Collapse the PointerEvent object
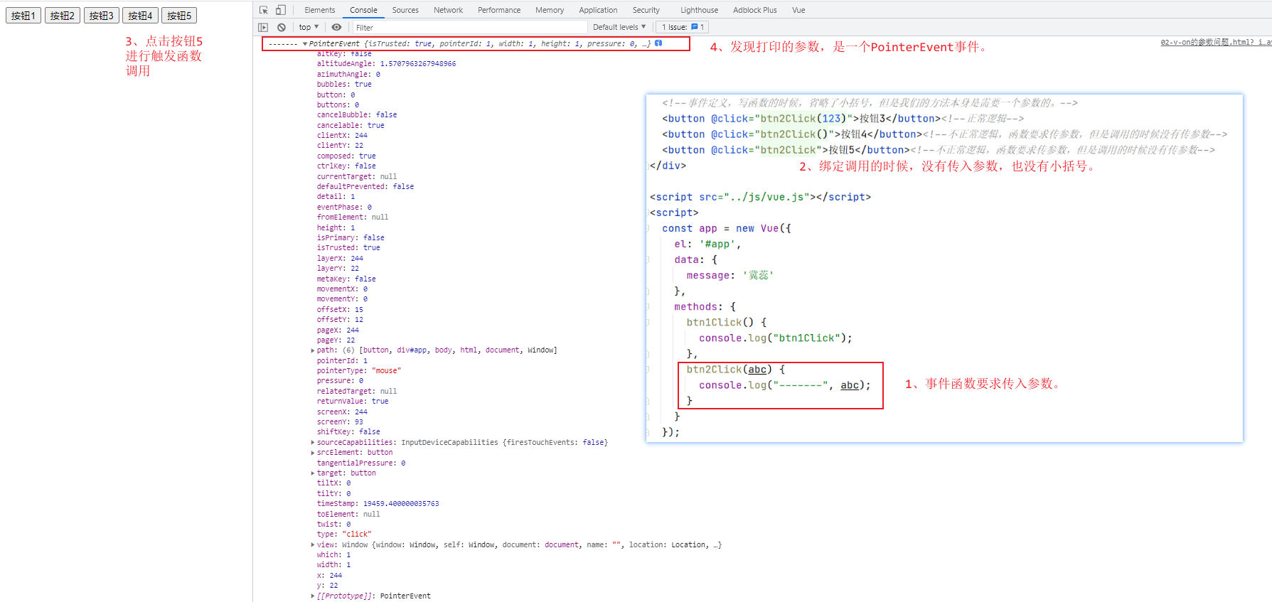The height and width of the screenshot is (602, 1272). pyautogui.click(x=305, y=44)
